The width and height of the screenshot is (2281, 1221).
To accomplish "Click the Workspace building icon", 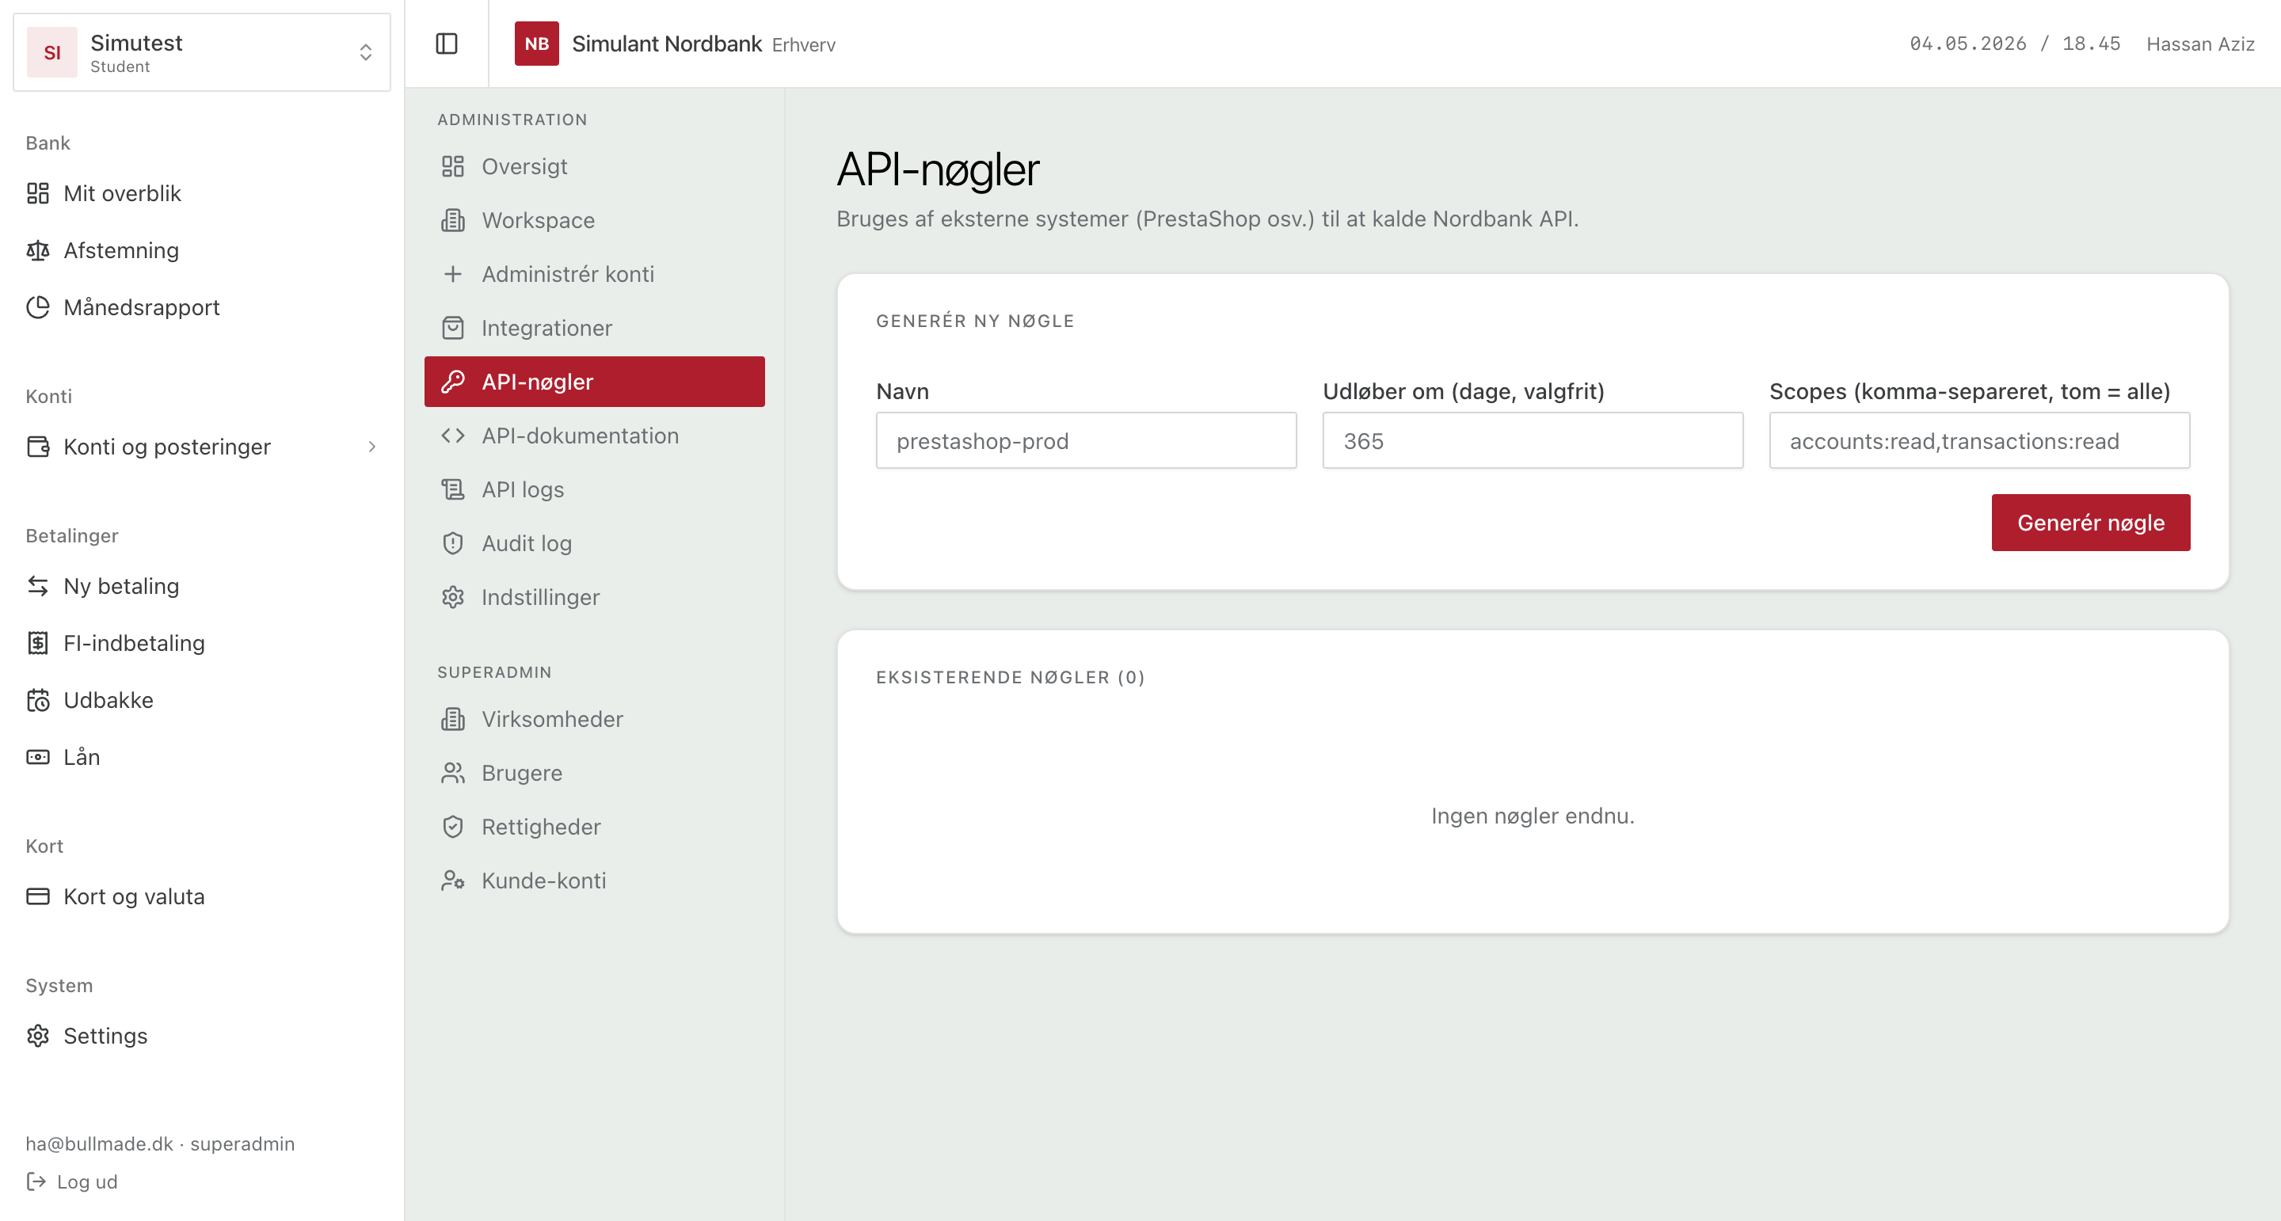I will 452,220.
